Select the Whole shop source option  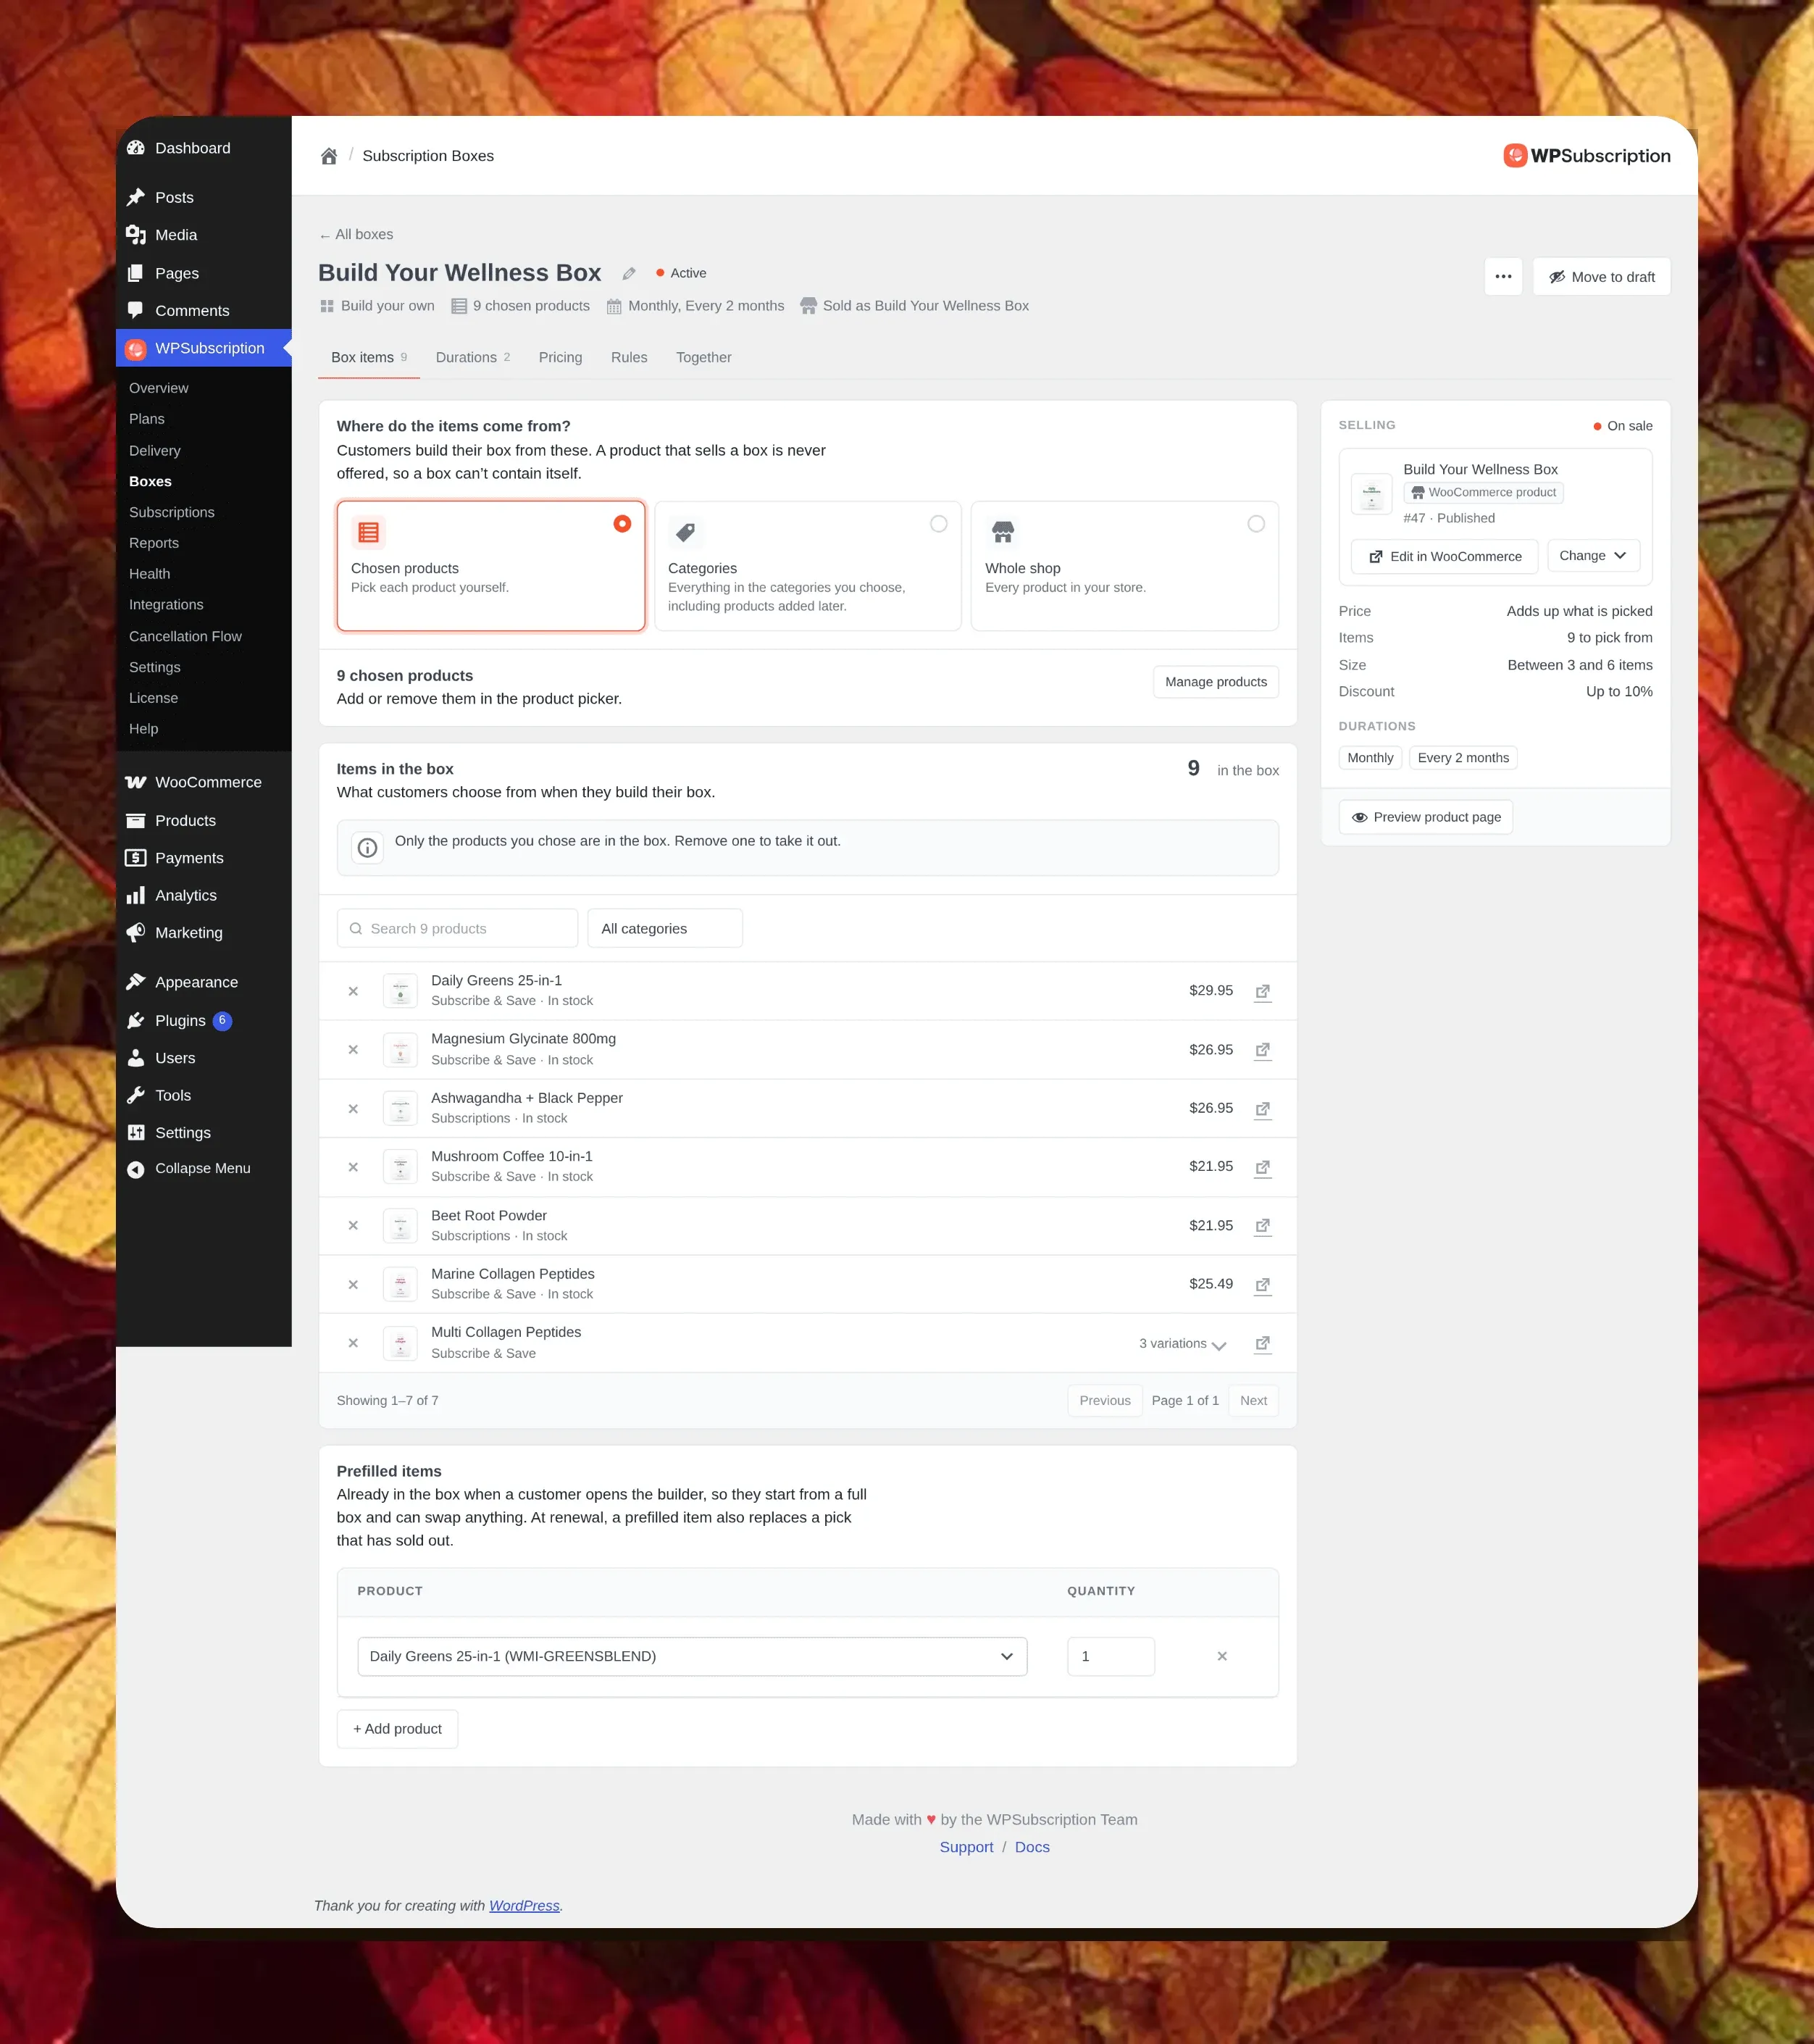[x=1125, y=566]
